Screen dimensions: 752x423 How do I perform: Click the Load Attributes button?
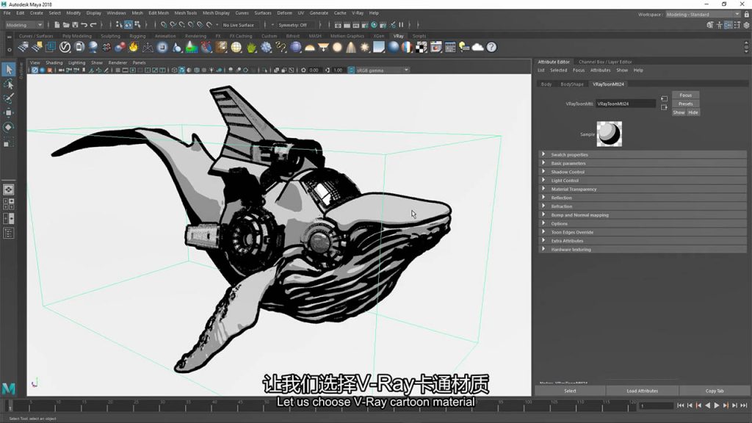tap(642, 391)
